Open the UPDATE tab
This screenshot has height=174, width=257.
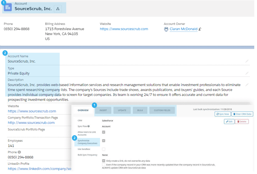122,110
